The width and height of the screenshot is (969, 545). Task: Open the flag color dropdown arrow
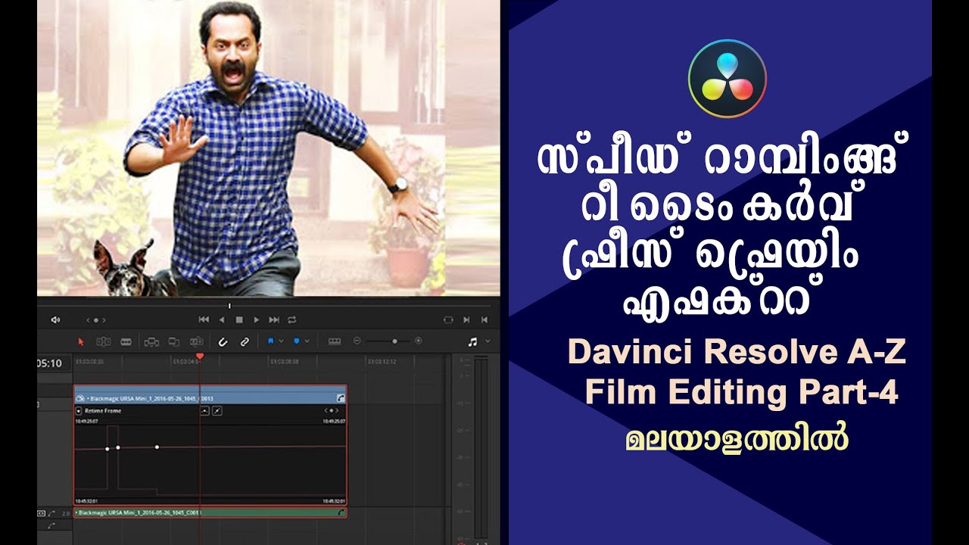tap(281, 341)
